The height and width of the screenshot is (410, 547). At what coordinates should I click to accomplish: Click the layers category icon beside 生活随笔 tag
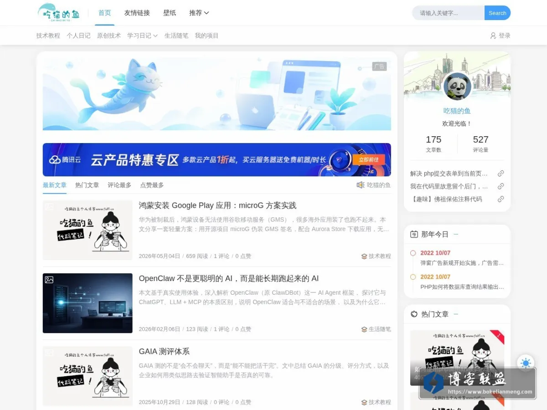click(x=364, y=329)
